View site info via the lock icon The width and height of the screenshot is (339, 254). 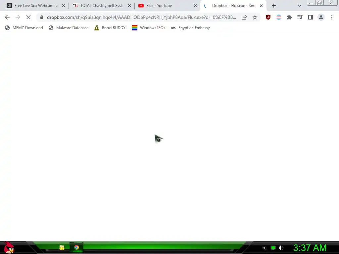[42, 17]
